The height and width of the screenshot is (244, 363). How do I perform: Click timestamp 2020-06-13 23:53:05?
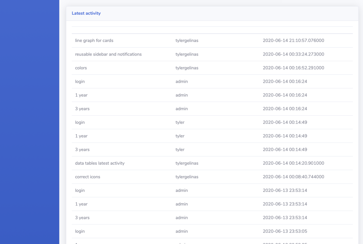click(285, 231)
